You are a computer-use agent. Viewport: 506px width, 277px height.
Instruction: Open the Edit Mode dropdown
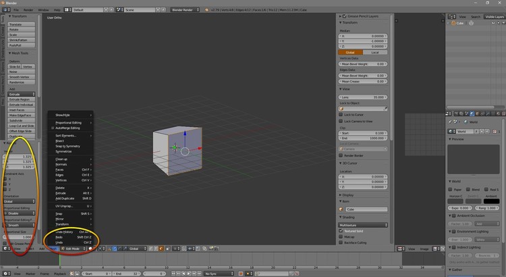(x=74, y=249)
